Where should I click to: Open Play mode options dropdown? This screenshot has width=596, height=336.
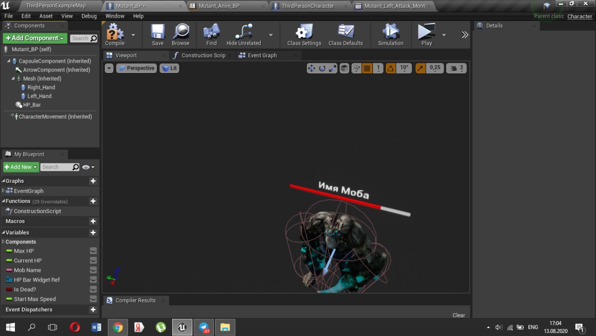[x=444, y=35]
